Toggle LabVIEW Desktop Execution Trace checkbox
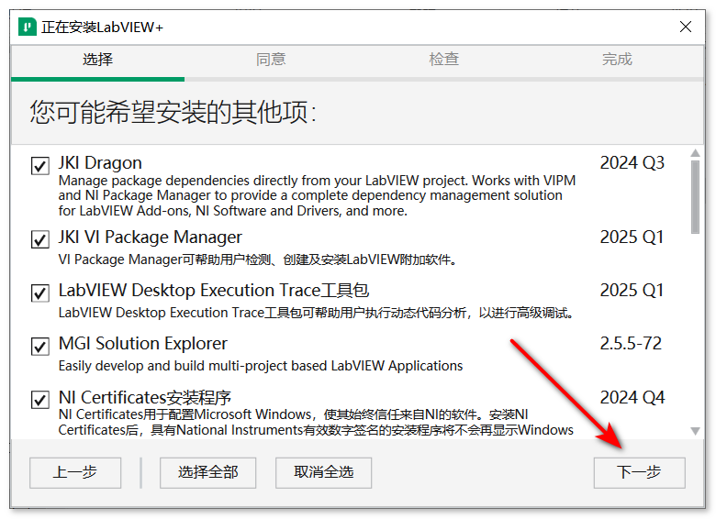716x519 pixels. click(40, 293)
